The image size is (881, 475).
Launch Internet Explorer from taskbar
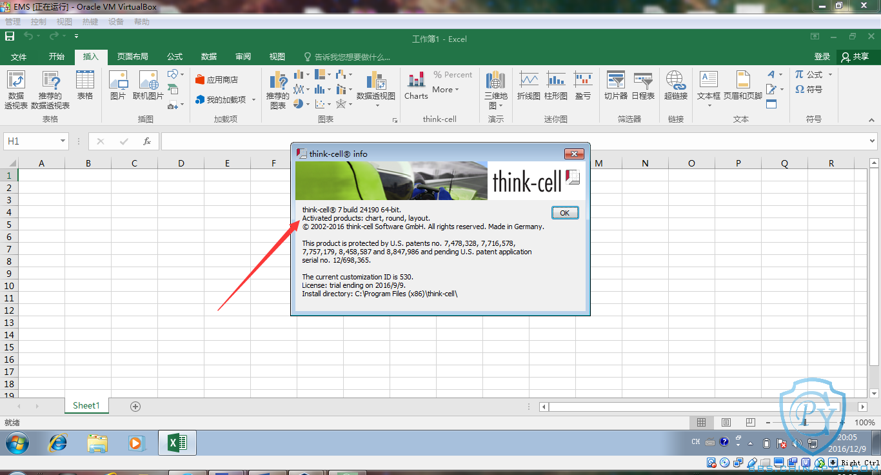pyautogui.click(x=58, y=443)
